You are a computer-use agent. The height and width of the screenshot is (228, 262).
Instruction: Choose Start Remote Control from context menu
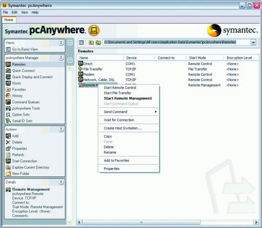pyautogui.click(x=128, y=88)
